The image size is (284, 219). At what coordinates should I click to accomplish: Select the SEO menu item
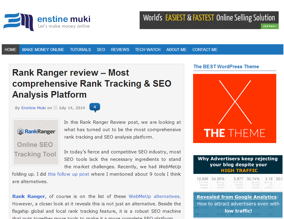[101, 50]
